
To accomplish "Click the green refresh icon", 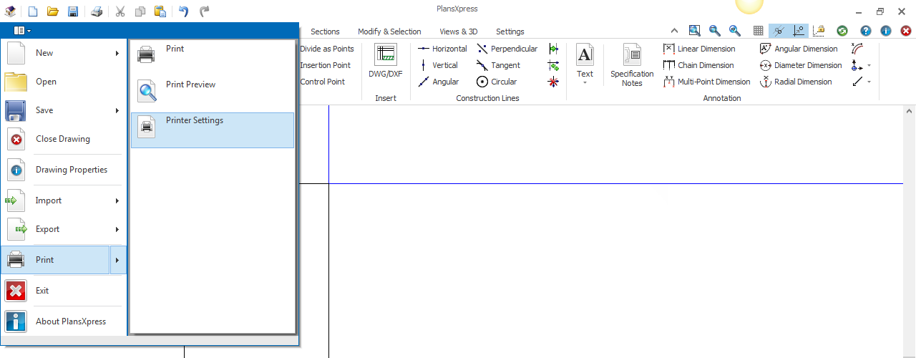I will click(842, 31).
